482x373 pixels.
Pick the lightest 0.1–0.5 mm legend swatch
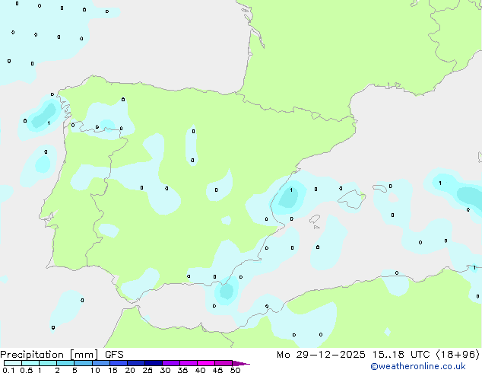[x=13, y=363]
